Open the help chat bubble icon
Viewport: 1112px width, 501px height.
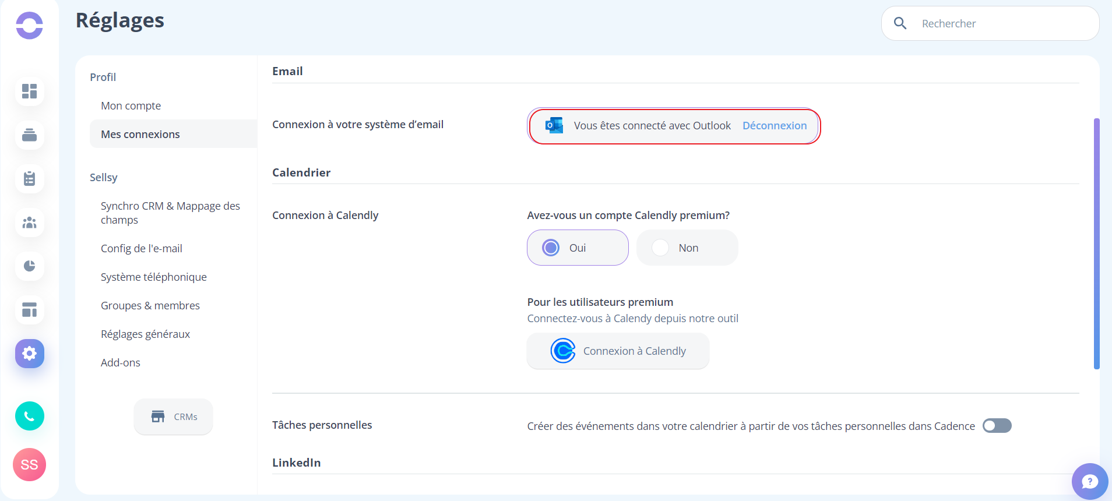tap(1089, 481)
